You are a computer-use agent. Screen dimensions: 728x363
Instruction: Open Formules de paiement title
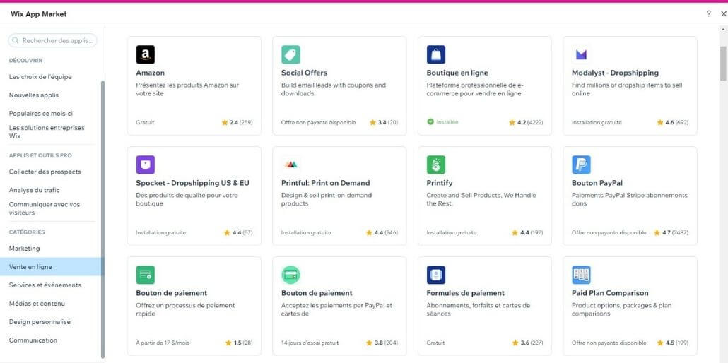pyautogui.click(x=466, y=293)
